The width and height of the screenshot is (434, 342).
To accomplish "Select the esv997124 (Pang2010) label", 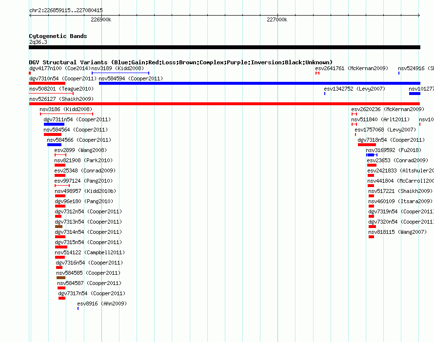I will pyautogui.click(x=83, y=181).
